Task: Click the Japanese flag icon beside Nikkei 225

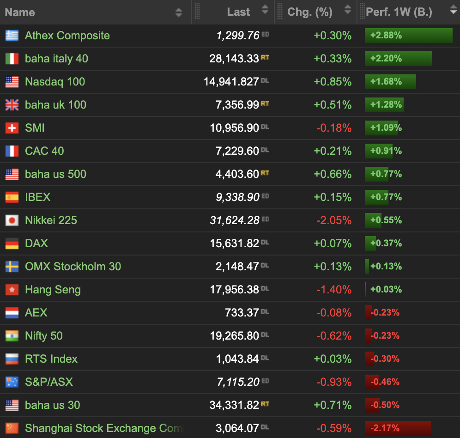Action: pos(12,220)
